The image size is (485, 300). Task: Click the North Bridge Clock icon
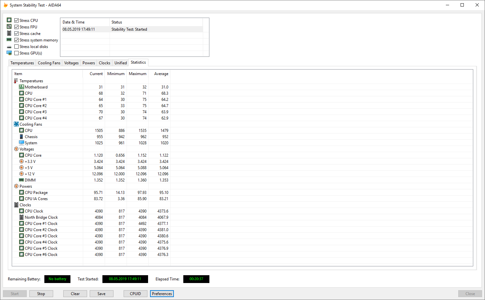[22, 217]
